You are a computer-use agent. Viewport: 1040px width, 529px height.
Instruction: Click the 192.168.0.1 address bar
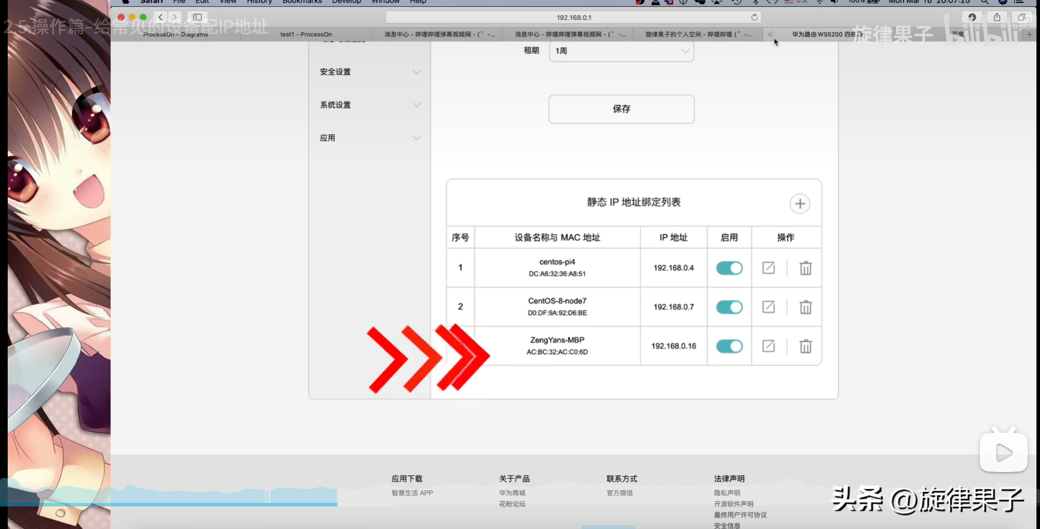coord(573,17)
